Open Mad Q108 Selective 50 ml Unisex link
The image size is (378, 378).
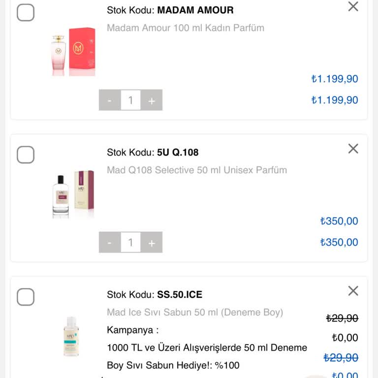[x=197, y=170]
